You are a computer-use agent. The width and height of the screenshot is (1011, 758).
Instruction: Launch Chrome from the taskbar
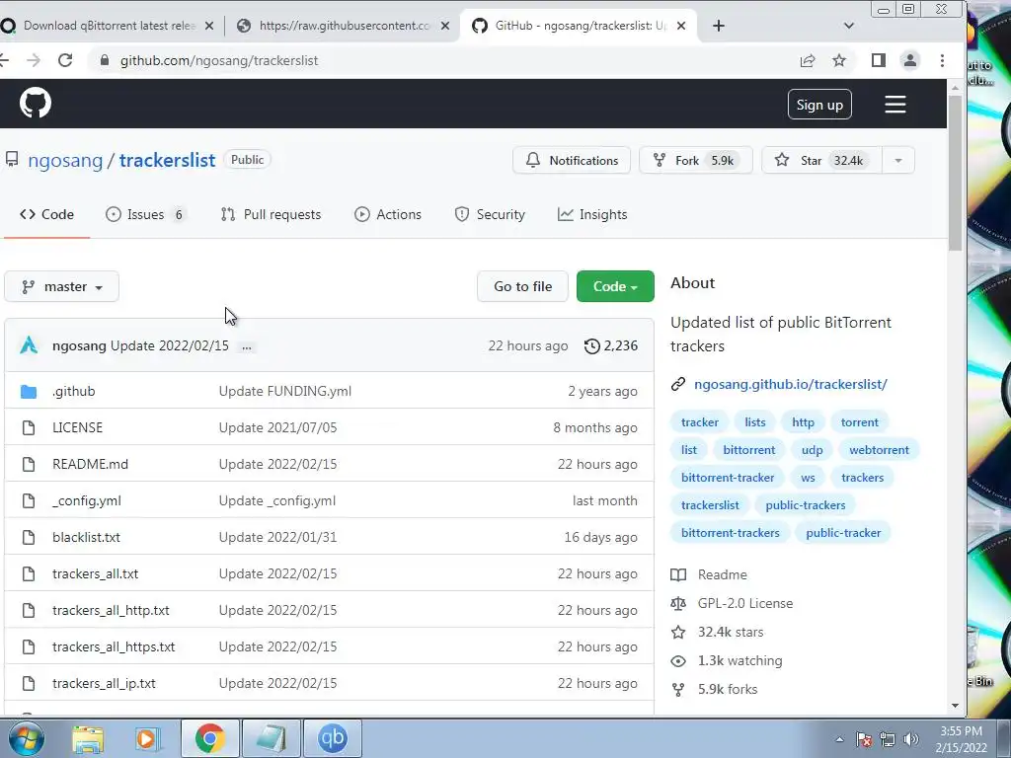209,738
